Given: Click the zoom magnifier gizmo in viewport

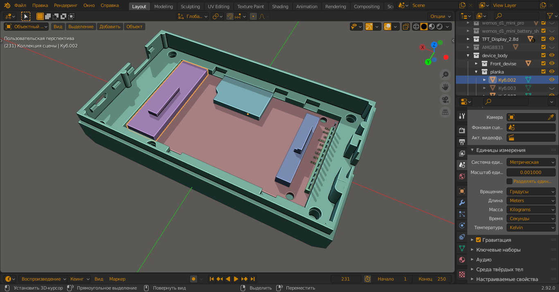Looking at the screenshot, I should coord(445,75).
